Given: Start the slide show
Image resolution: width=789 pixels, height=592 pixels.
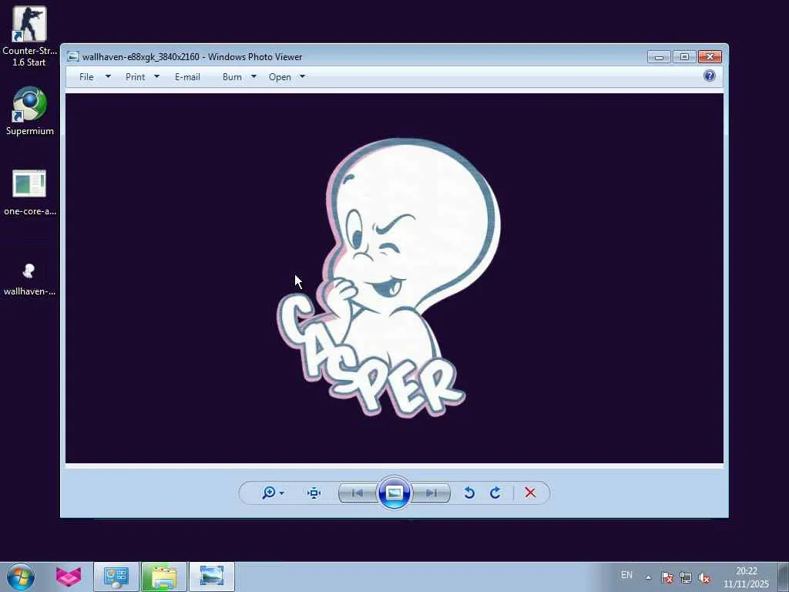Looking at the screenshot, I should click(394, 493).
